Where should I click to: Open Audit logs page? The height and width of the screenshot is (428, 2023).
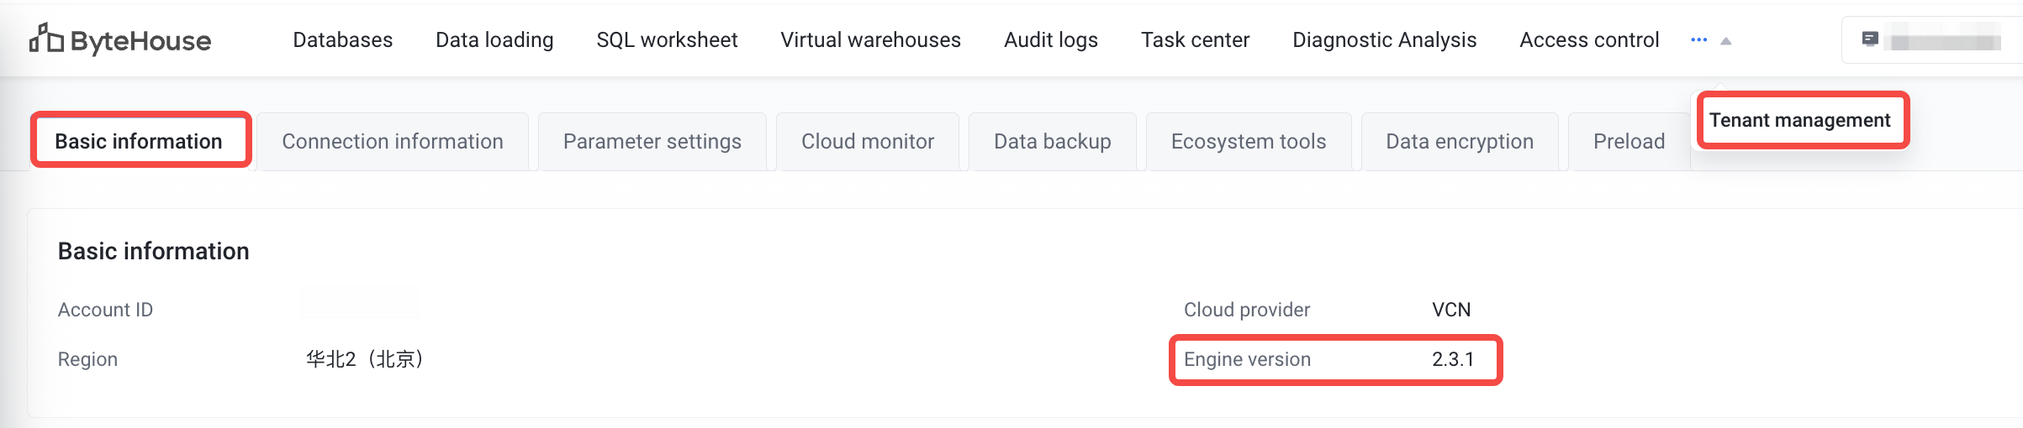point(1050,40)
